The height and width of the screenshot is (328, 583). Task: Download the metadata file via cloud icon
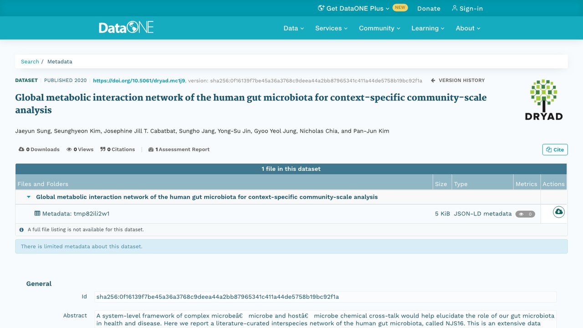click(558, 212)
